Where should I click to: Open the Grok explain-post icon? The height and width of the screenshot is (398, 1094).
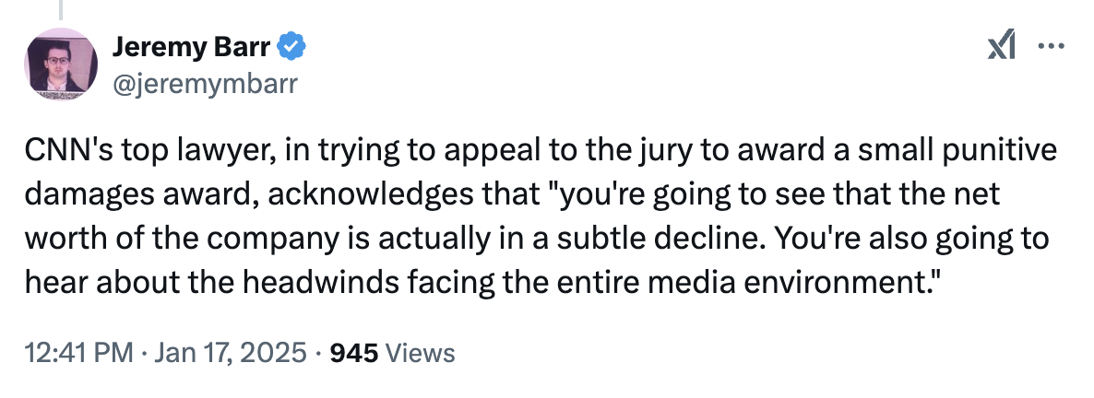(x=1002, y=48)
